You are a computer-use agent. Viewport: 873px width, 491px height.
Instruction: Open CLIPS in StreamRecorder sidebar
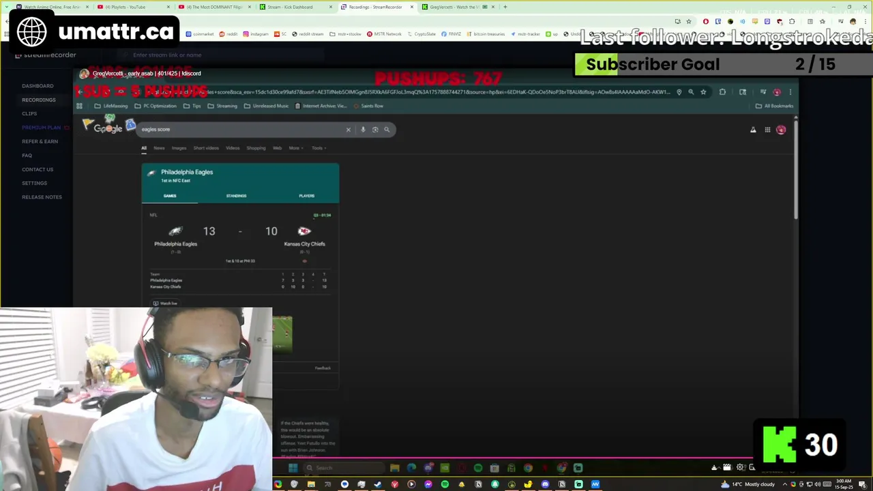(x=29, y=114)
